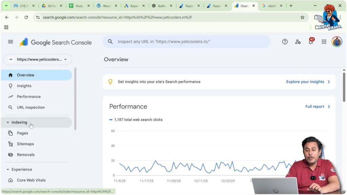Open the Pages indexing report
Viewport: 347px width, 195px height.
(x=37, y=133)
